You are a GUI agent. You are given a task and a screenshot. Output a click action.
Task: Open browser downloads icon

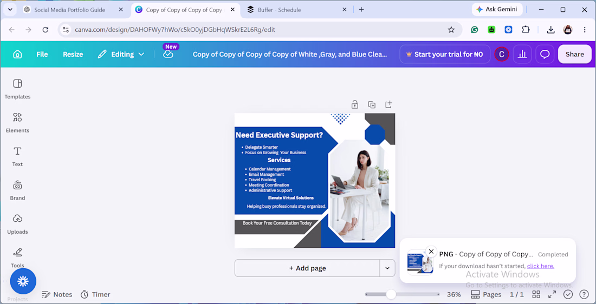(550, 30)
